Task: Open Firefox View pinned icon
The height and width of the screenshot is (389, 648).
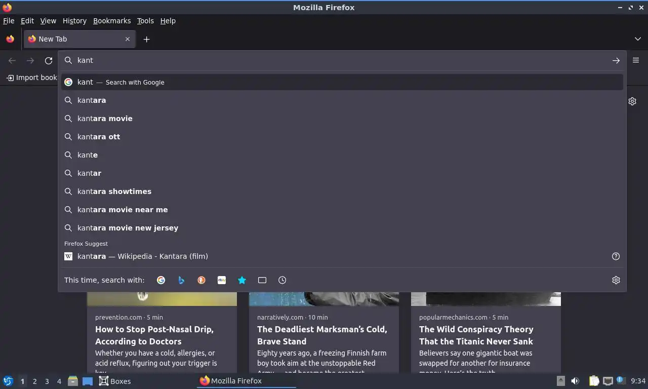Action: pyautogui.click(x=10, y=39)
